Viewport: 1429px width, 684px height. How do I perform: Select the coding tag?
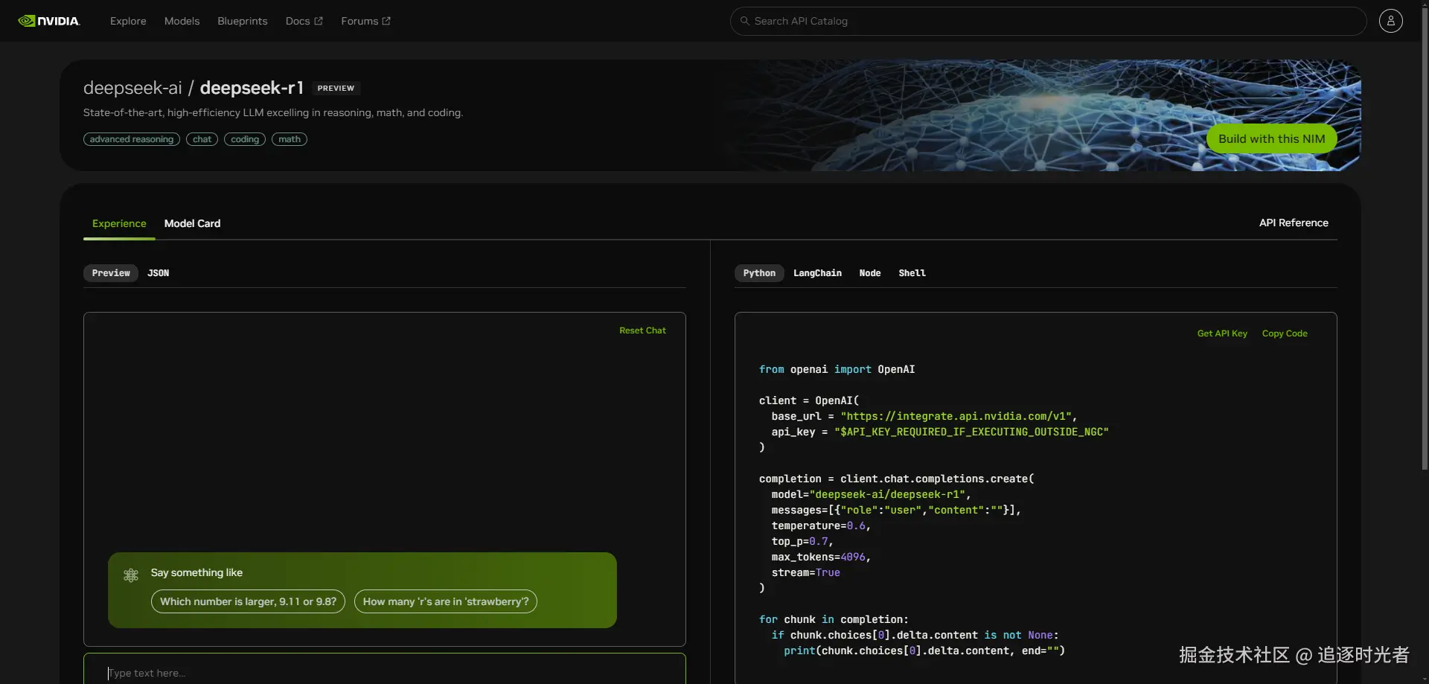(x=245, y=139)
